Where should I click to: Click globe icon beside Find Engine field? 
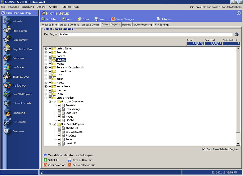click(236, 34)
